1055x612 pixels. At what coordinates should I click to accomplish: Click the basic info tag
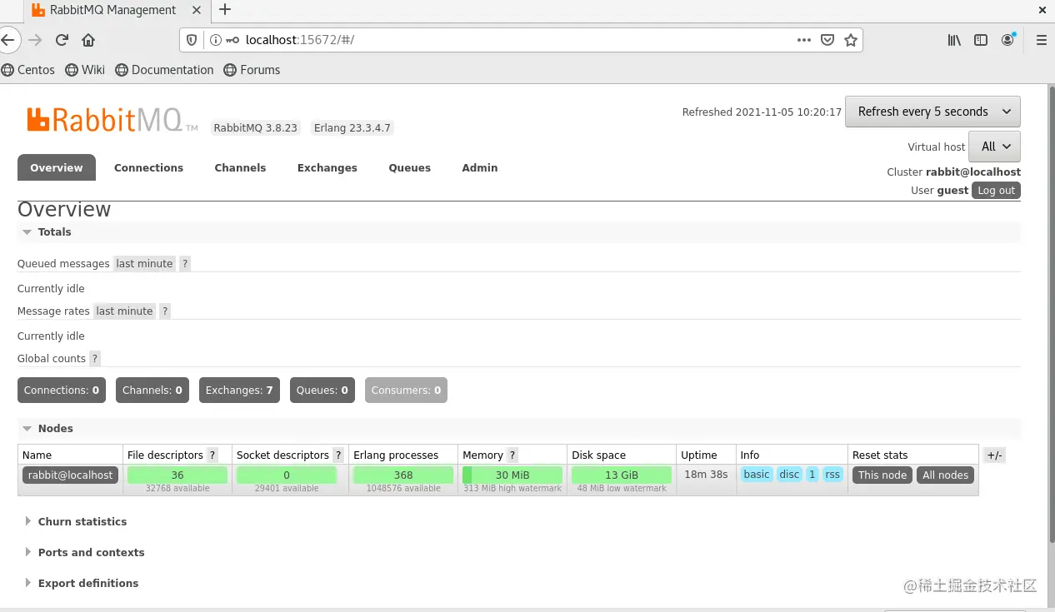757,475
